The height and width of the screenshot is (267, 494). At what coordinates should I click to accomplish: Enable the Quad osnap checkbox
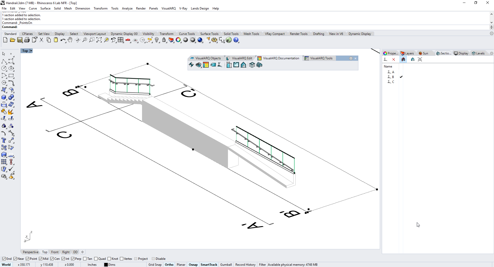coord(96,259)
